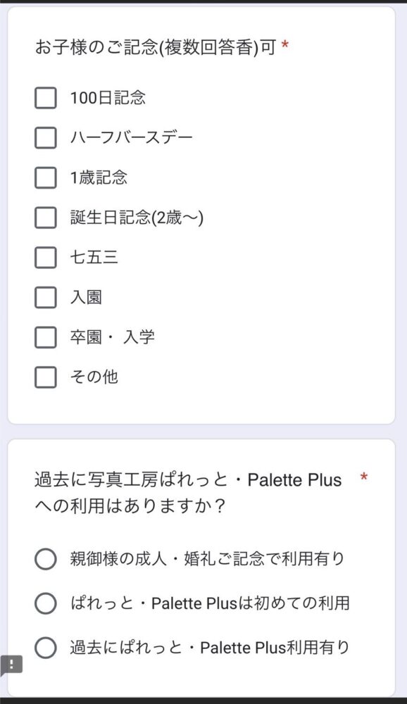Click the 入園 option label text

pos(86,297)
